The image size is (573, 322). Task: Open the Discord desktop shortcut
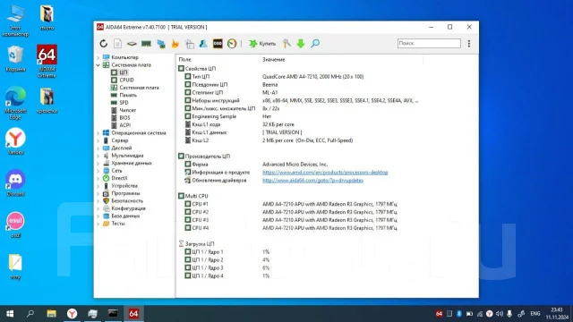(15, 182)
